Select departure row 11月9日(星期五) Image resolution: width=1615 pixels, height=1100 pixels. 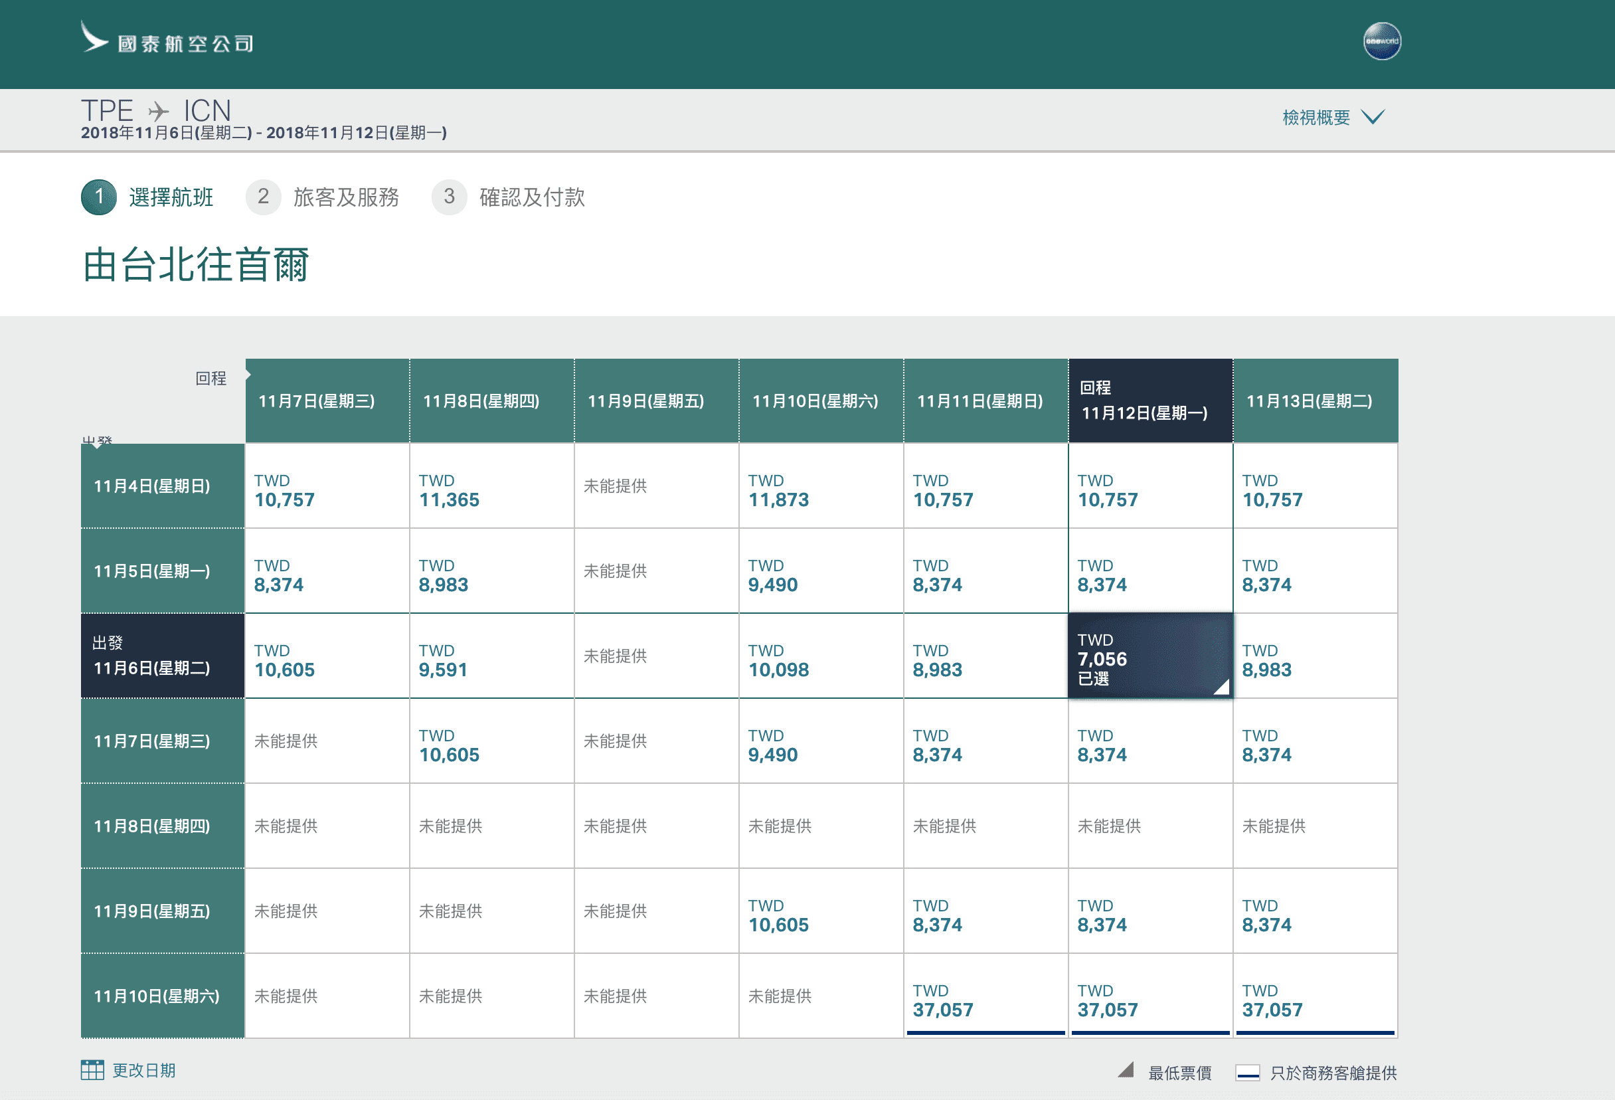[163, 911]
